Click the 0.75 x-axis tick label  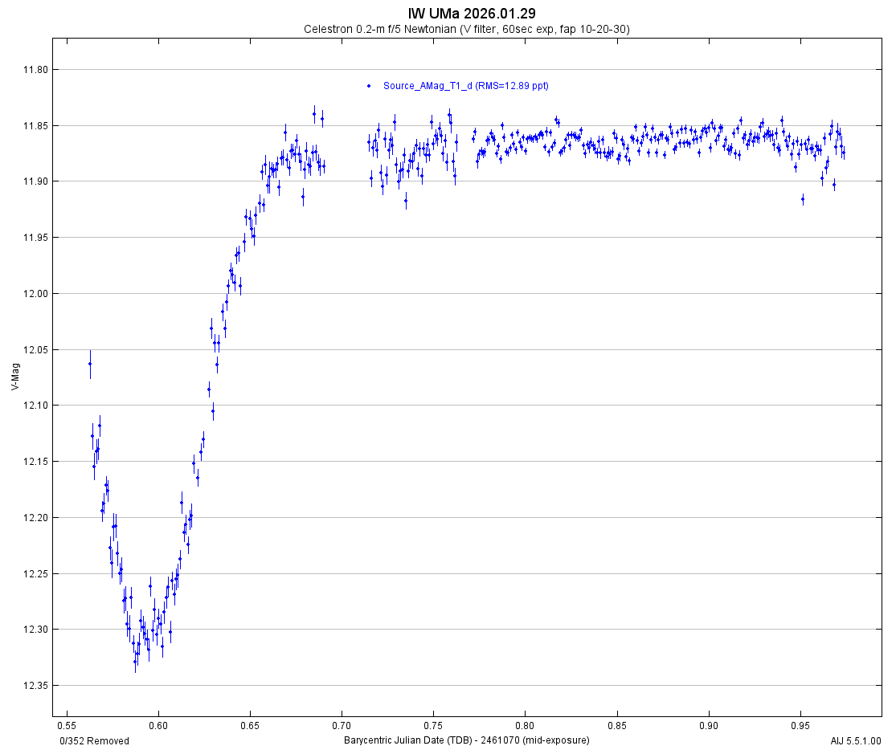tap(433, 726)
